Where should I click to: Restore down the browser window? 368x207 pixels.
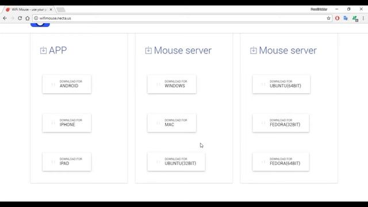tap(349, 9)
